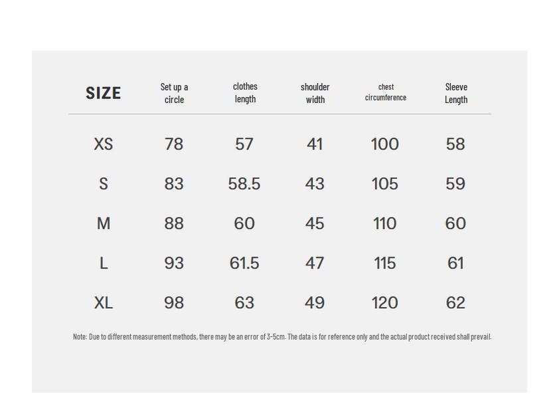
Task: Select the XS size row label
Action: tap(104, 144)
